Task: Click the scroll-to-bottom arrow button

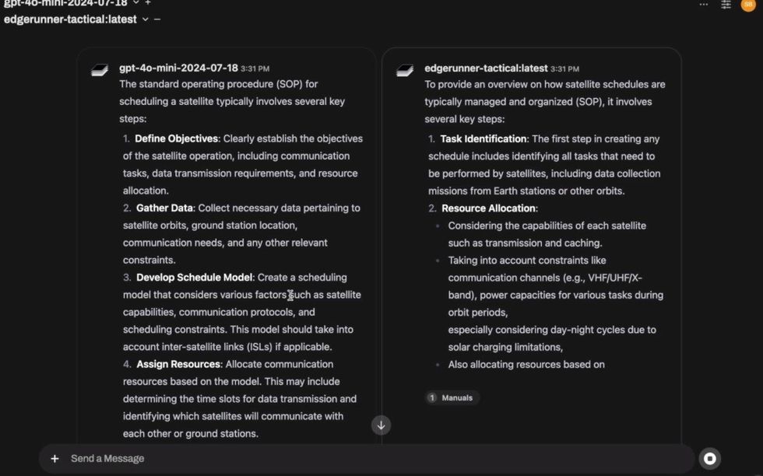Action: click(381, 425)
